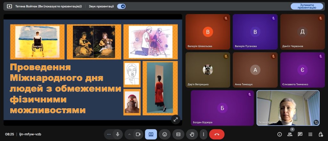328x141 pixels.
Task: Turn on closed captions
Action: click(178, 134)
